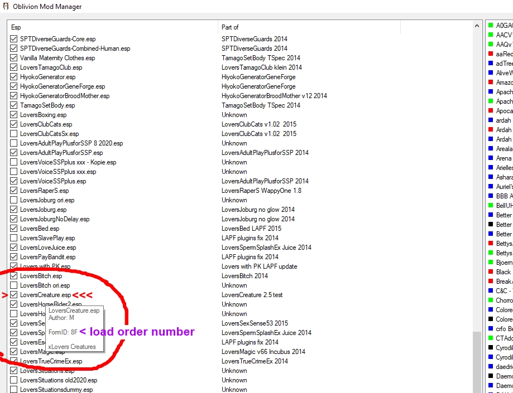The image size is (513, 393).
Task: Click the red square beside Apoca entry
Action: click(x=491, y=110)
